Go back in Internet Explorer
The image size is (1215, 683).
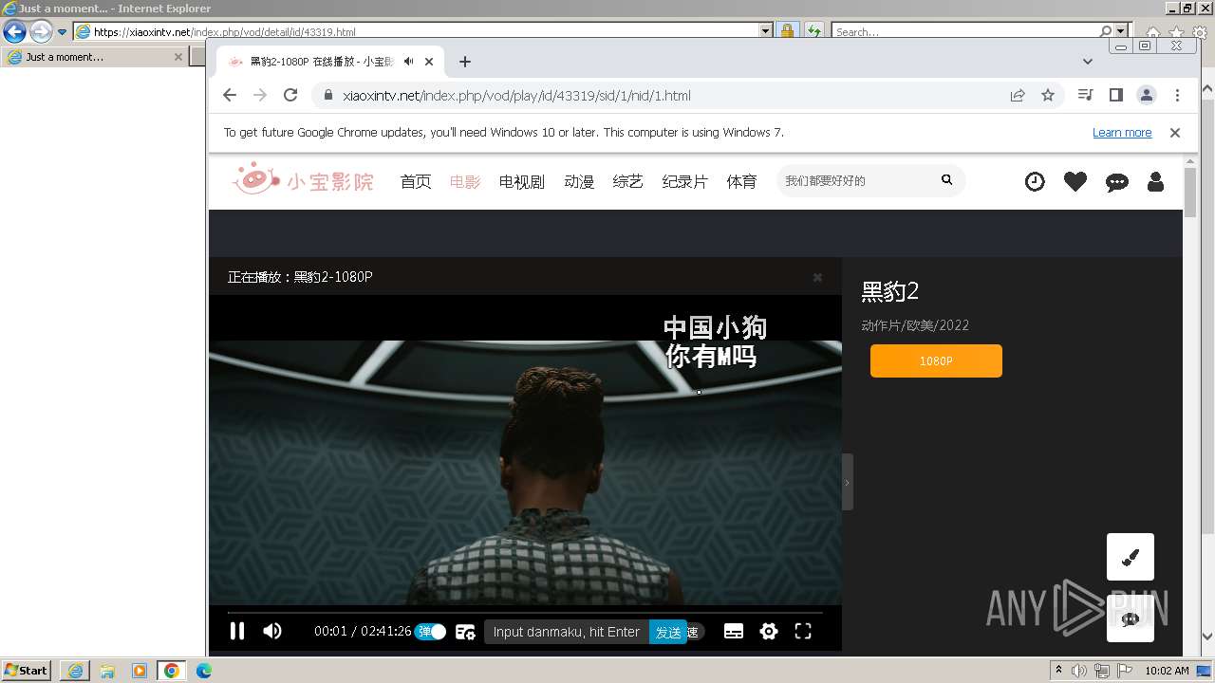[14, 31]
